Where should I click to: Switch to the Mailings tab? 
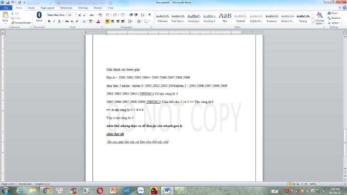point(83,8)
